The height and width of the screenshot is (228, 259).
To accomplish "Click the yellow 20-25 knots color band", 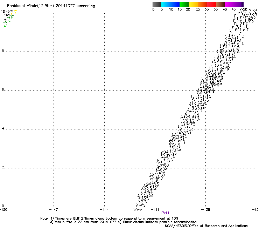I will pyautogui.click(x=193, y=4).
